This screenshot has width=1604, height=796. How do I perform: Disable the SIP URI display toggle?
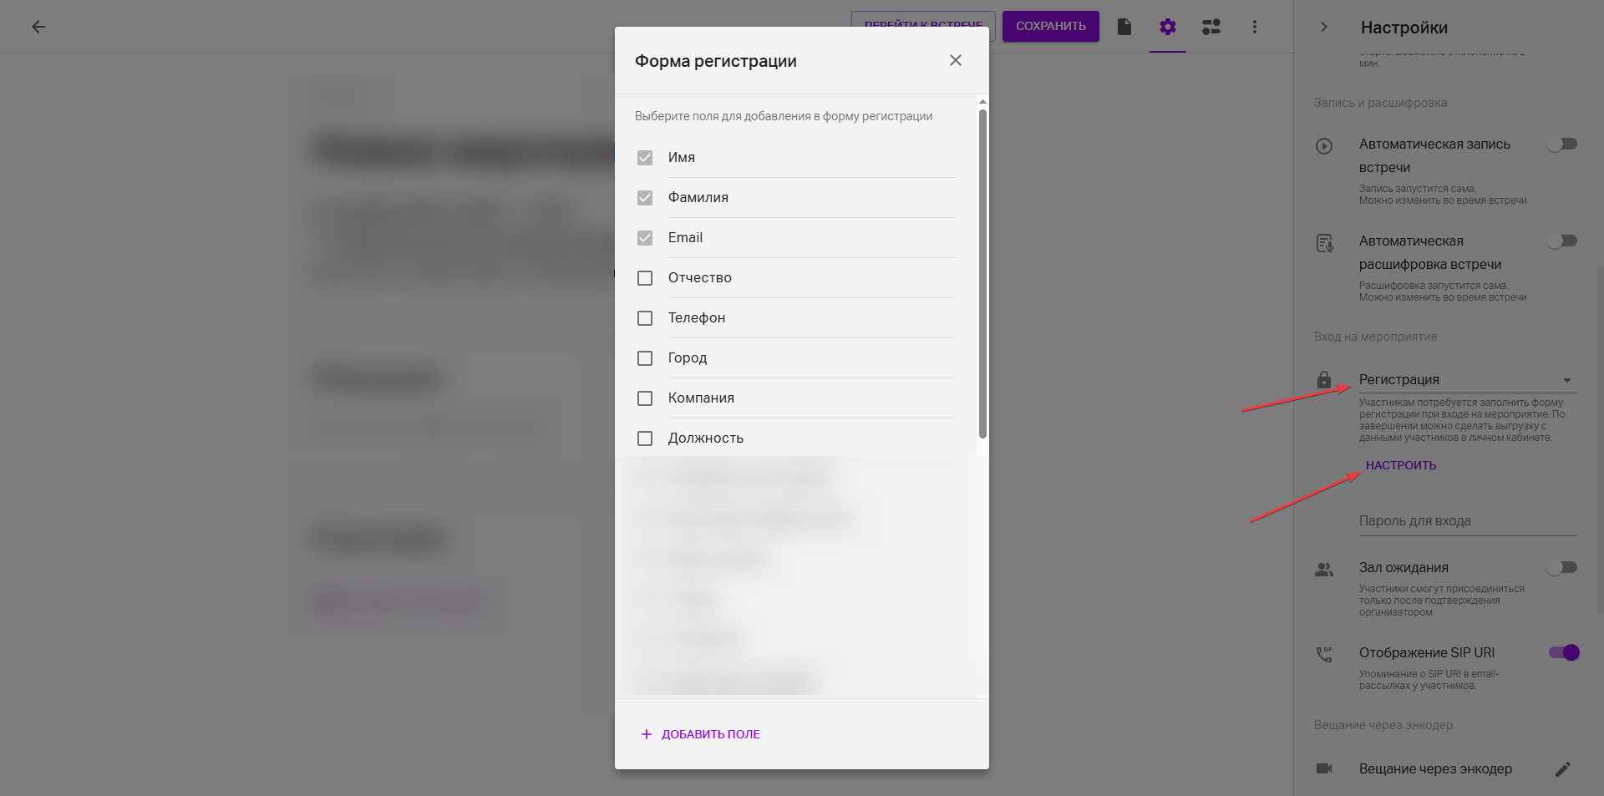tap(1563, 652)
